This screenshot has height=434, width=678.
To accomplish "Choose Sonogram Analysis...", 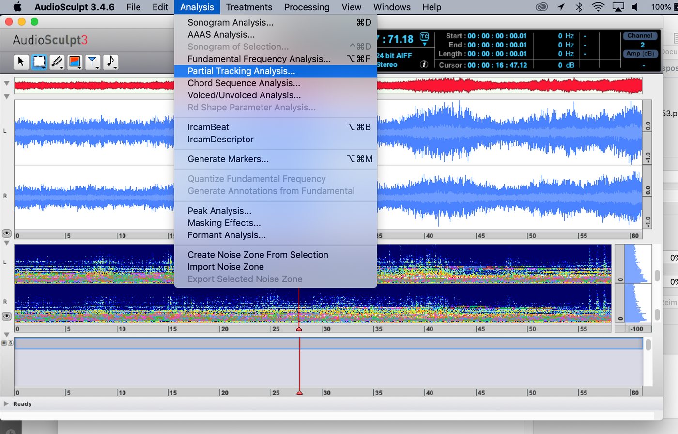I will [276, 22].
